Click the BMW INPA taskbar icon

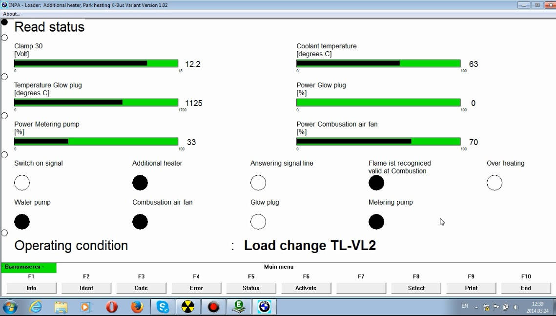pos(264,307)
